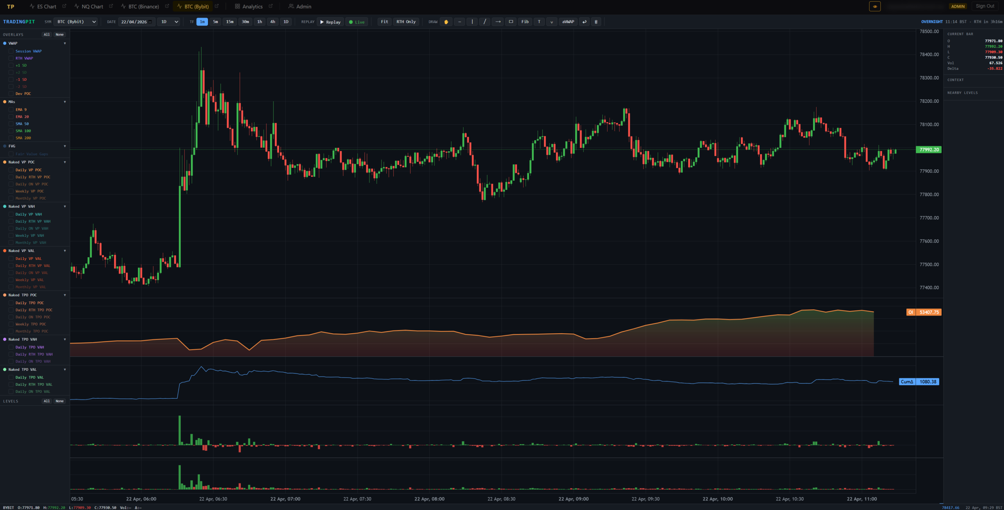This screenshot has height=510, width=1004.
Task: Click the MAs group orange dot
Action: click(5, 102)
